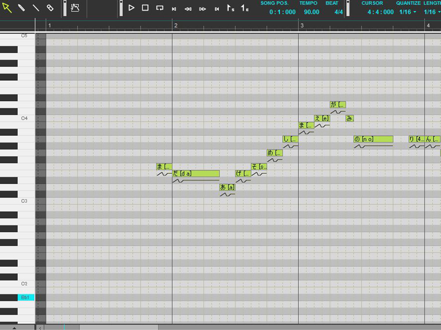
Task: Select the eraser tool
Action: pyautogui.click(x=50, y=8)
